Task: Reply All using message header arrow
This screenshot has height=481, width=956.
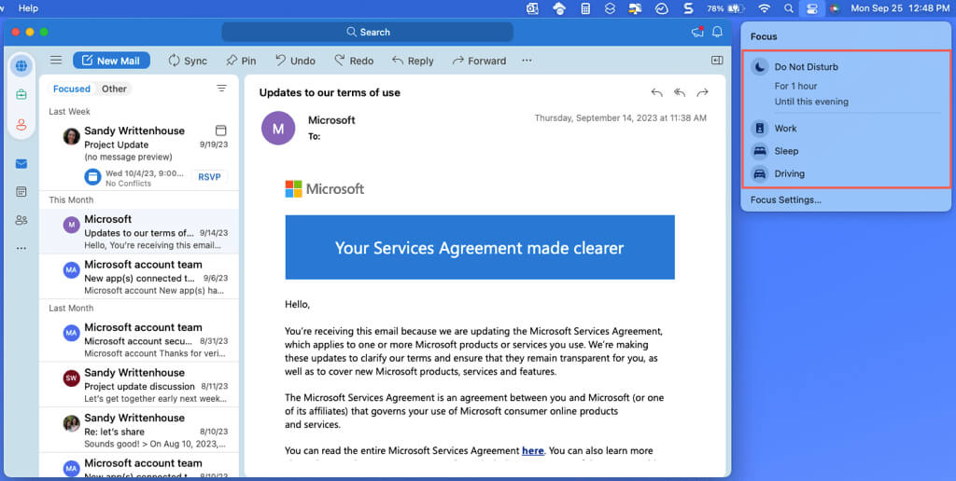Action: 680,92
